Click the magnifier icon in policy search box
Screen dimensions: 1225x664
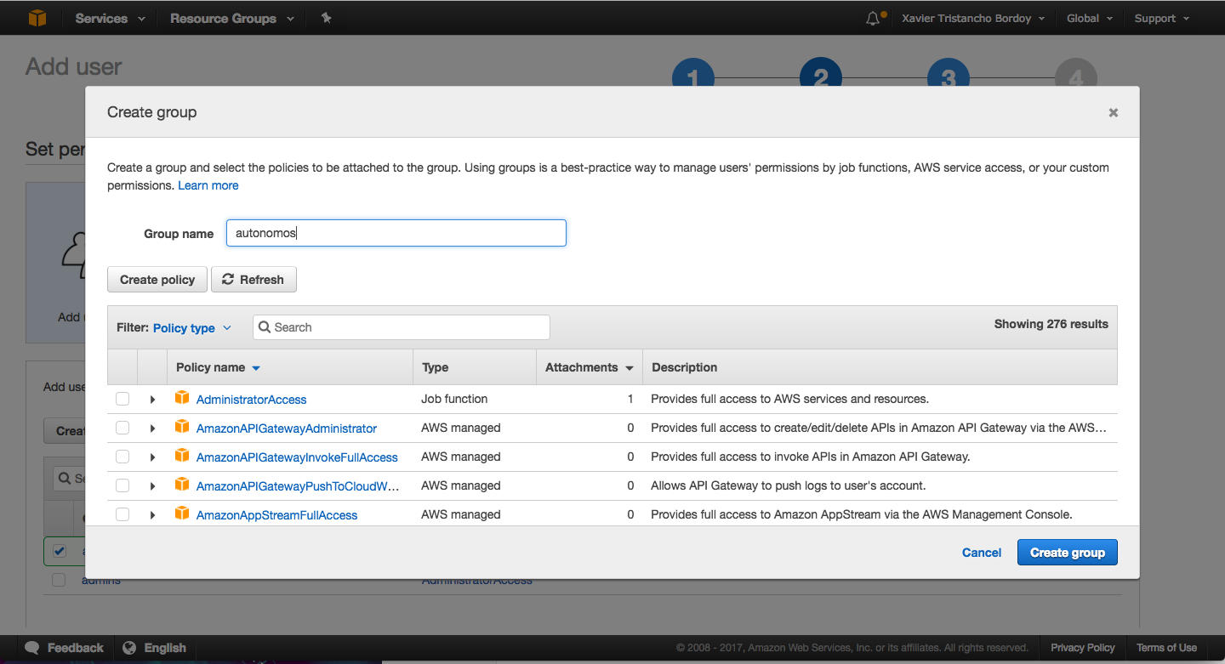pos(265,327)
